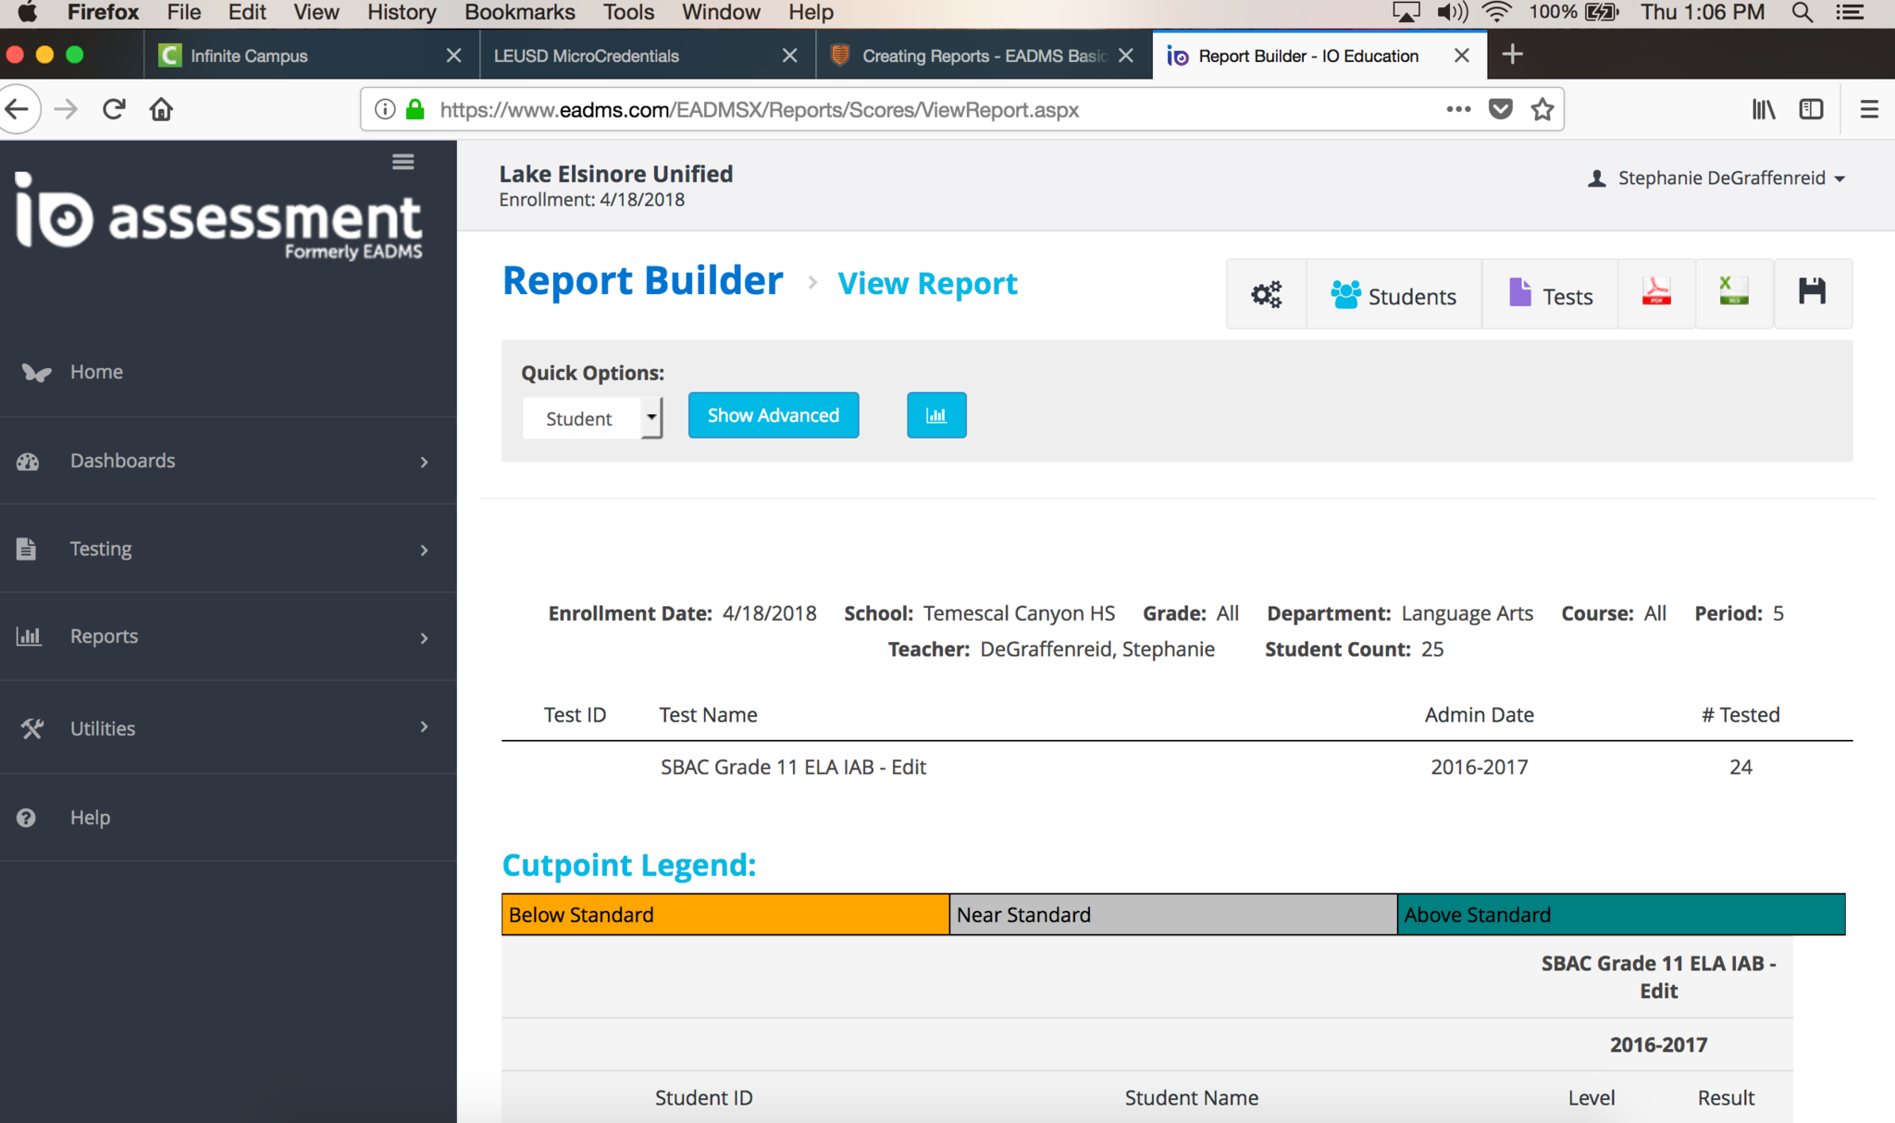Click the blue chart graph button

coord(935,415)
